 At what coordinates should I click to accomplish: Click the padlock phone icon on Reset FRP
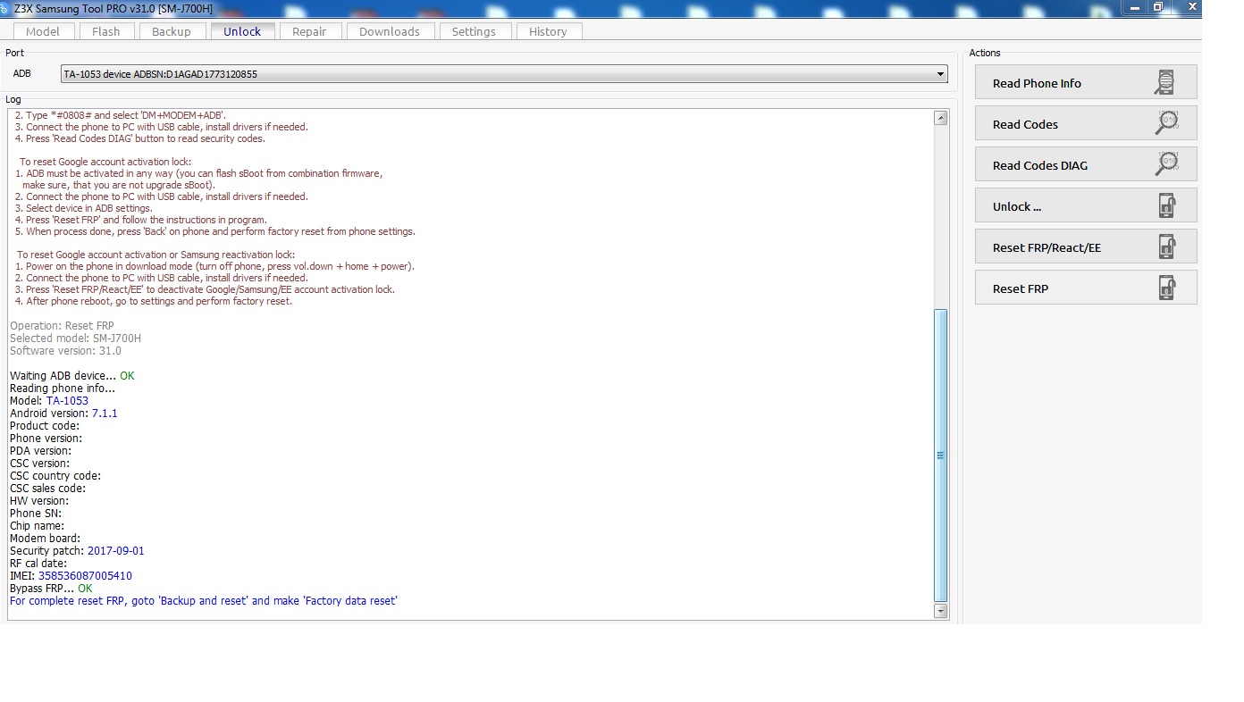(1166, 288)
